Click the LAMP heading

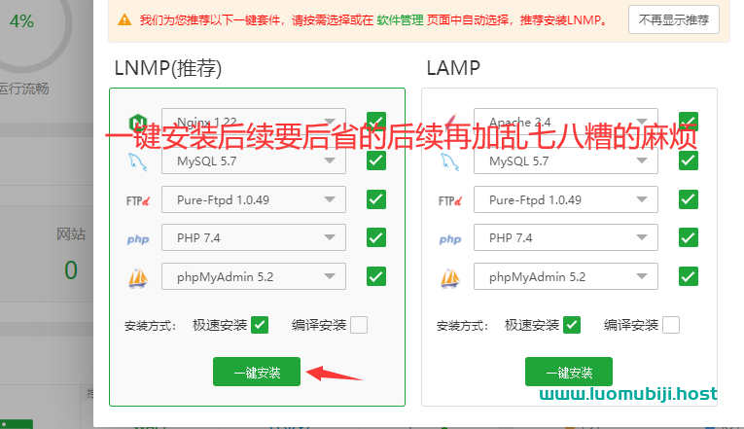pyautogui.click(x=453, y=68)
